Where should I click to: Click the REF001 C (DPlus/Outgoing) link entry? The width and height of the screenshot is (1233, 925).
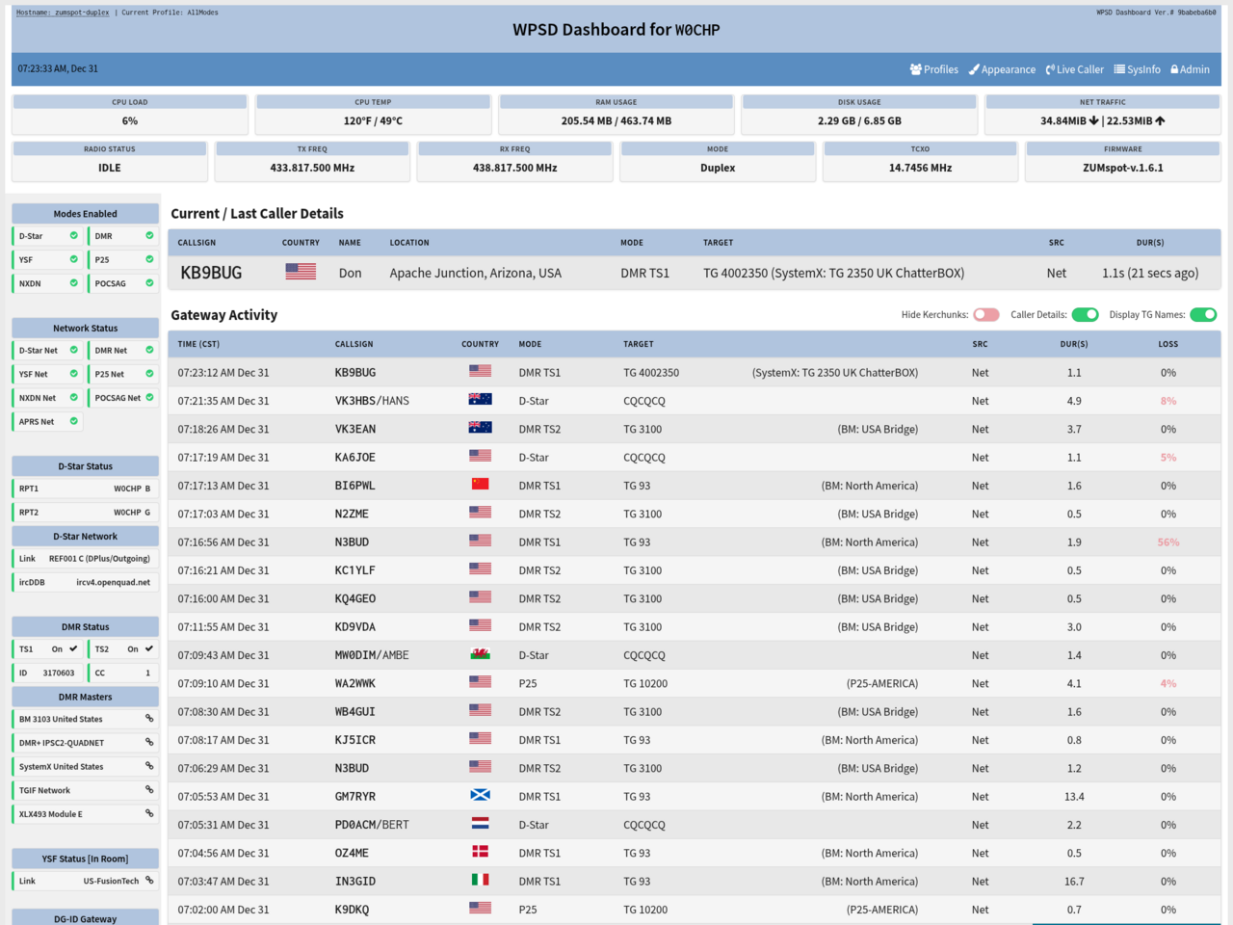coord(99,559)
